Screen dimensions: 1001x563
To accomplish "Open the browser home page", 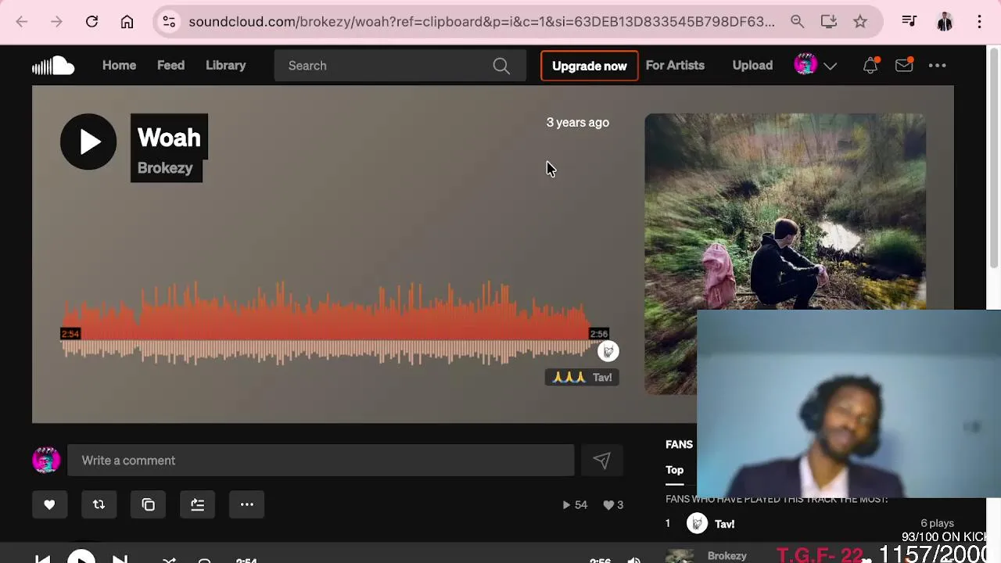I will click(x=127, y=22).
